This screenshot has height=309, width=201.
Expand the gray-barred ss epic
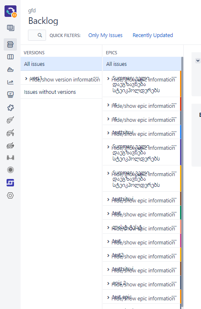point(108,119)
